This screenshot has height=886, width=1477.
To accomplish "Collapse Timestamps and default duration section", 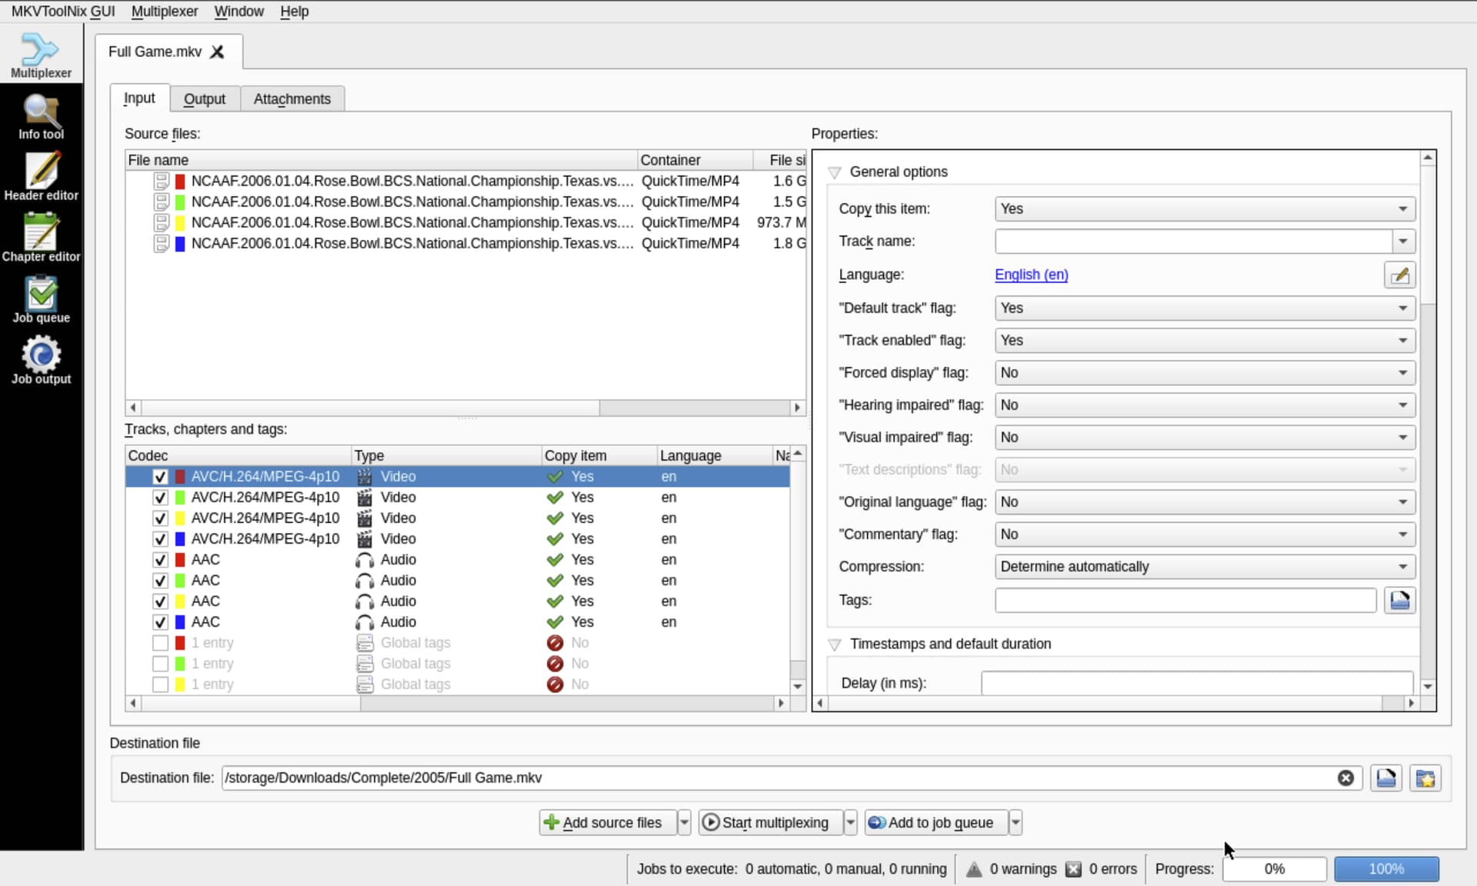I will point(835,645).
